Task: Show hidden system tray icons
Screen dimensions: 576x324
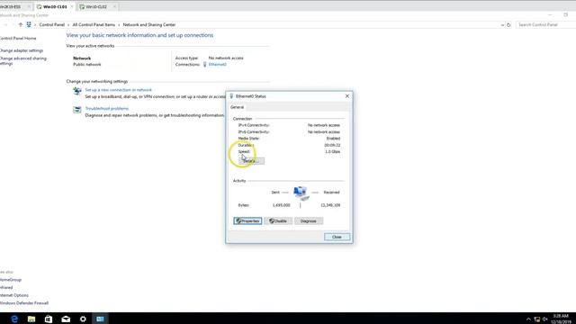Action: 528,319
